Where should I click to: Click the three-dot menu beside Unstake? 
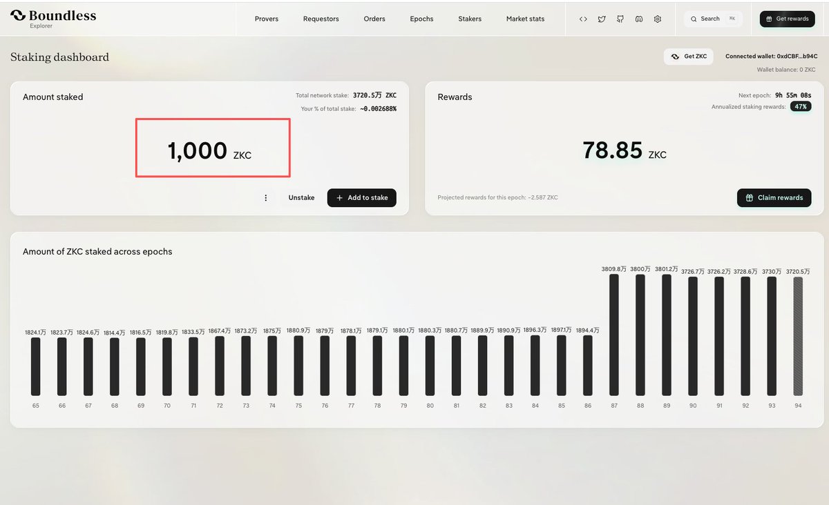(266, 197)
